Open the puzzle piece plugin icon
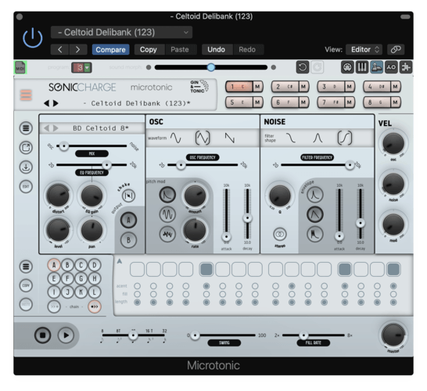 click(406, 67)
